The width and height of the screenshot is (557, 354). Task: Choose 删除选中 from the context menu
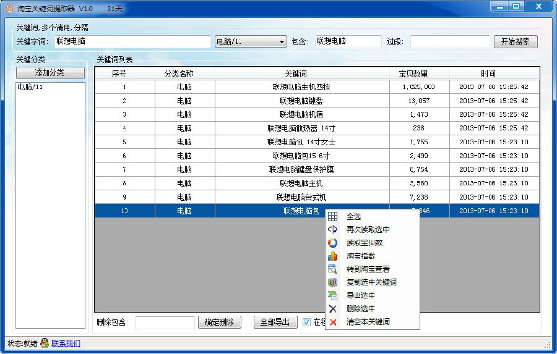point(360,309)
